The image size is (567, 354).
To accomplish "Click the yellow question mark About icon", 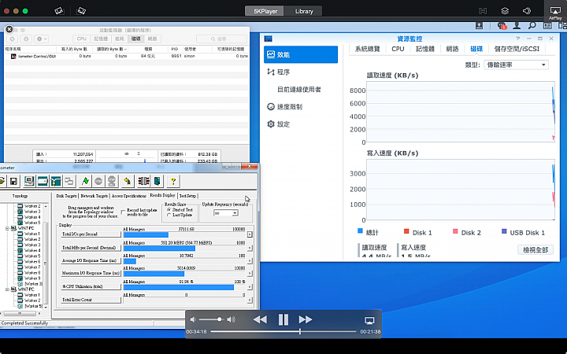I will (x=173, y=181).
